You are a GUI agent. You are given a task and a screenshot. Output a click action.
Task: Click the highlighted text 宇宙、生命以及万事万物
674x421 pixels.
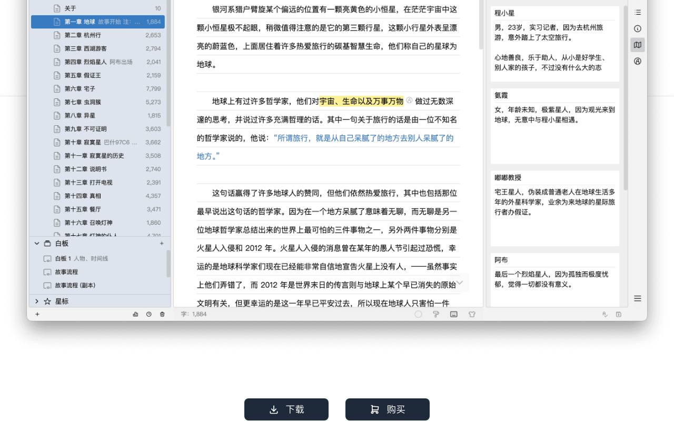point(361,101)
